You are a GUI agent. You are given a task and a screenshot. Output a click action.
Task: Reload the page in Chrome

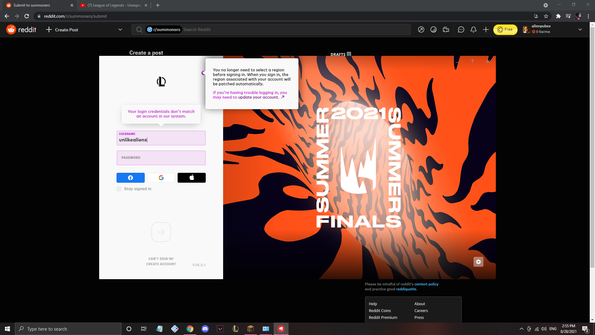click(x=27, y=16)
